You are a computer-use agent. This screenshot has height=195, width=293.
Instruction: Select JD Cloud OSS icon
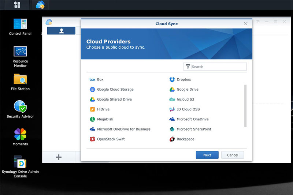(172, 109)
